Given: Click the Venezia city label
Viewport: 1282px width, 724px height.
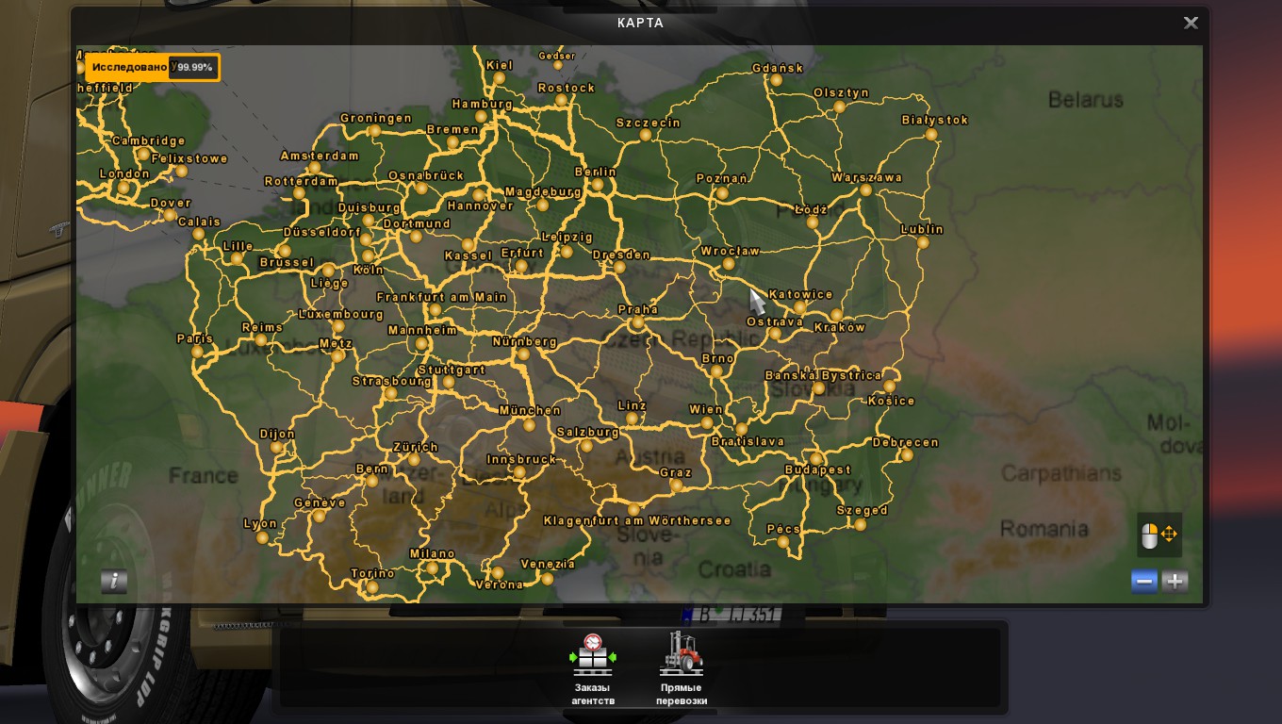Looking at the screenshot, I should click(x=548, y=565).
